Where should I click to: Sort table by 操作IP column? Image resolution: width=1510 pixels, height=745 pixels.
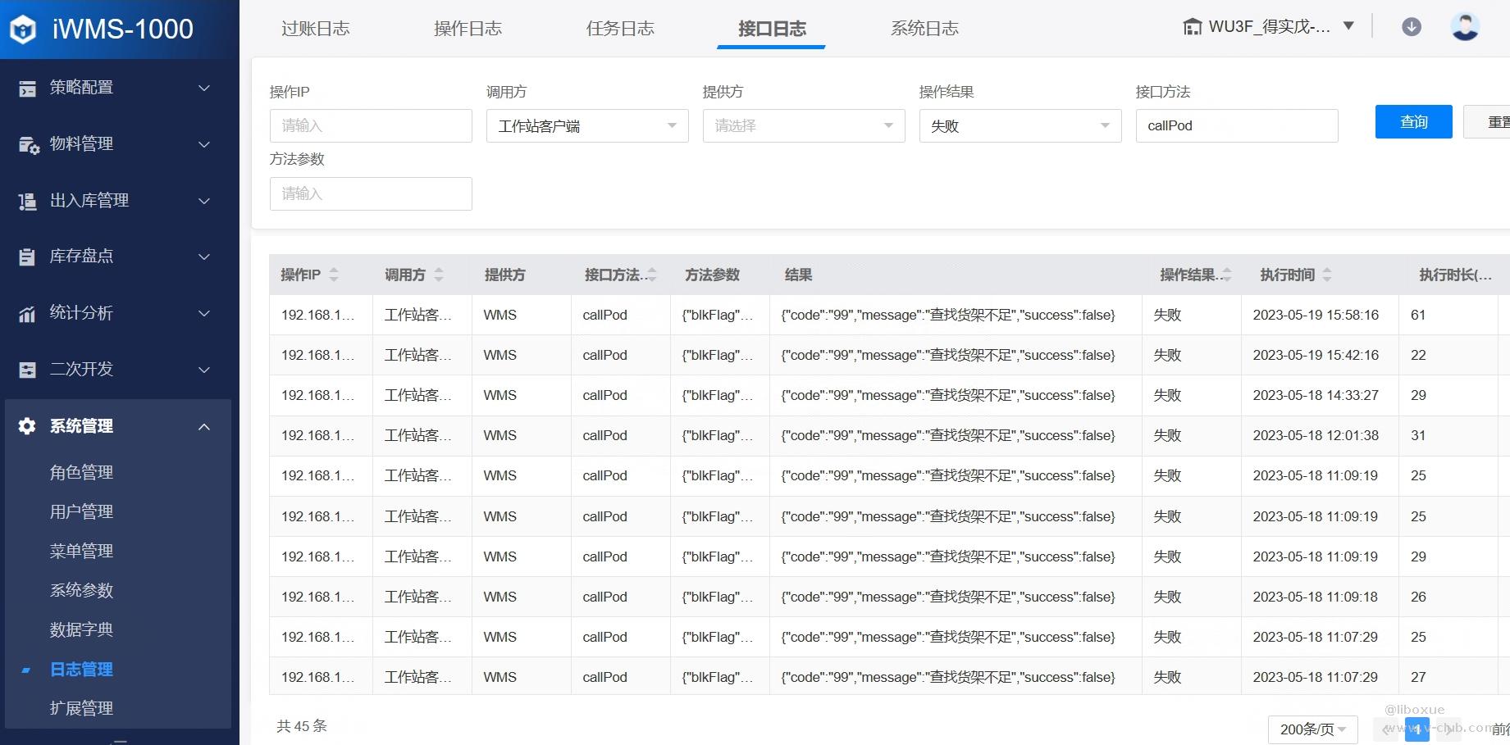coord(334,275)
